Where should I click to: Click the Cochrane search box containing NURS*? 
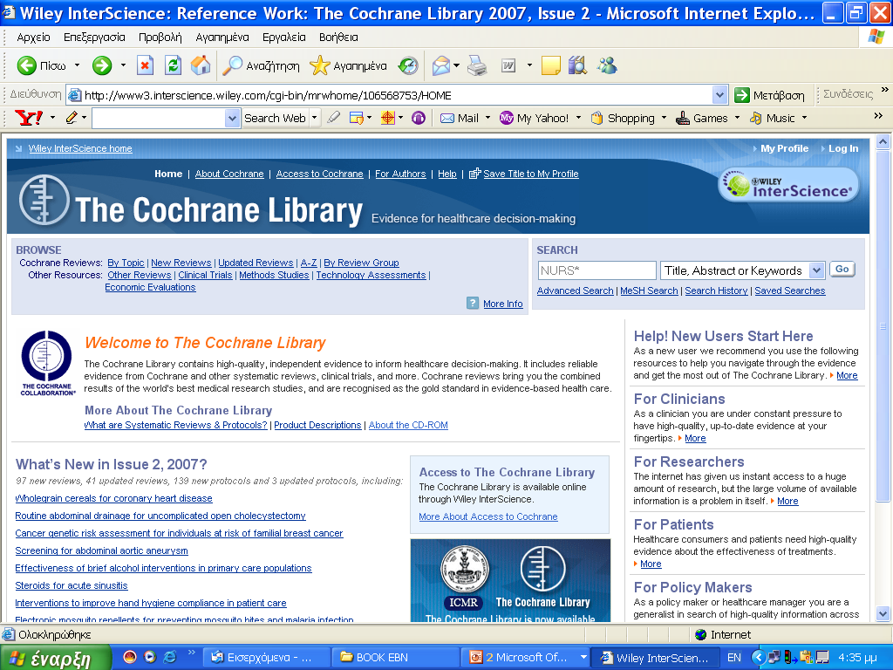[596, 270]
